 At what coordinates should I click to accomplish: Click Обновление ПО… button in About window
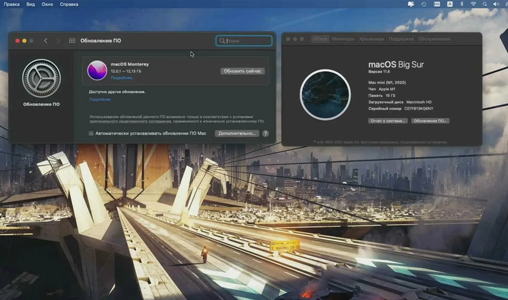pyautogui.click(x=430, y=121)
